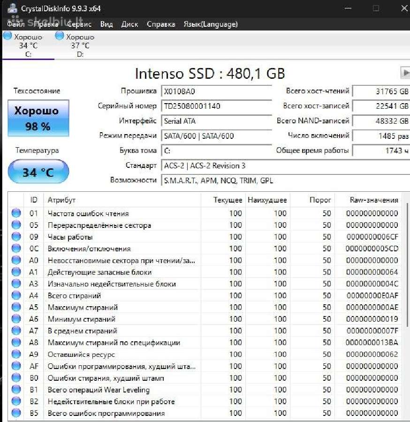The height and width of the screenshot is (422, 410).
Task: Click status orb for attribute A5
Action: [16, 307]
